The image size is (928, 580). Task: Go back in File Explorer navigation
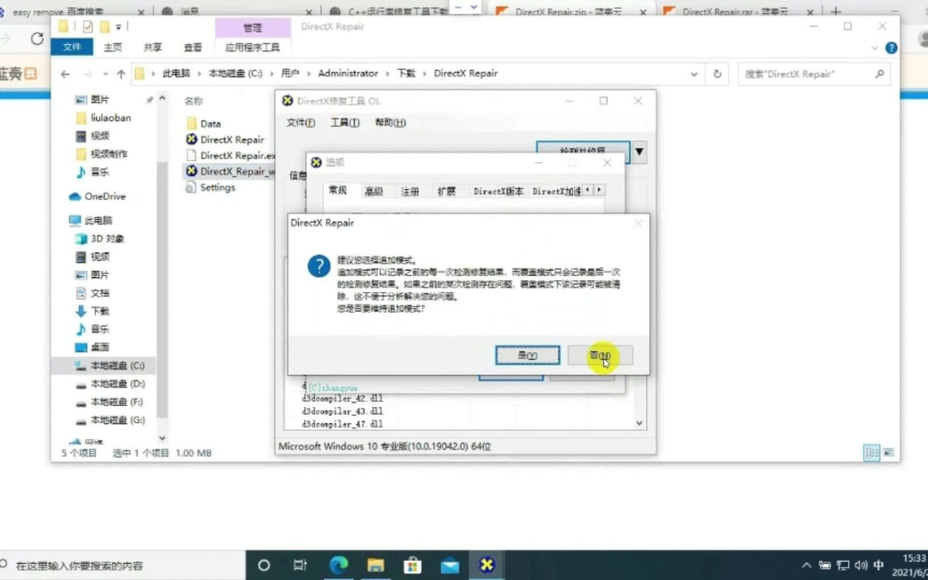(66, 74)
